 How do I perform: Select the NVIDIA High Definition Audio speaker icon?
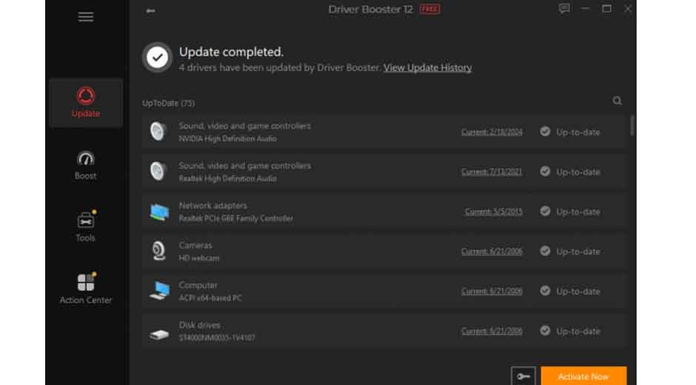click(158, 132)
